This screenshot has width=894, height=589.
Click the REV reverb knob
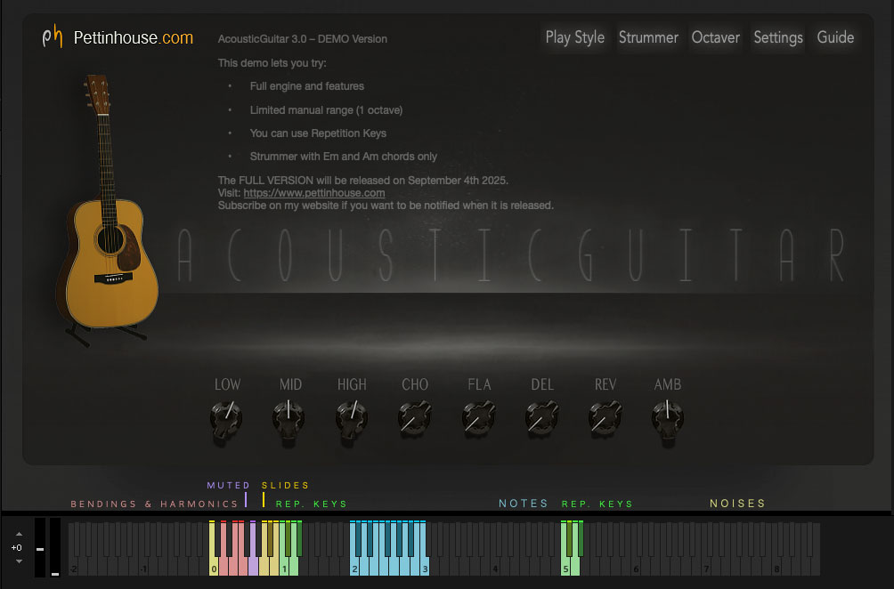coord(605,419)
